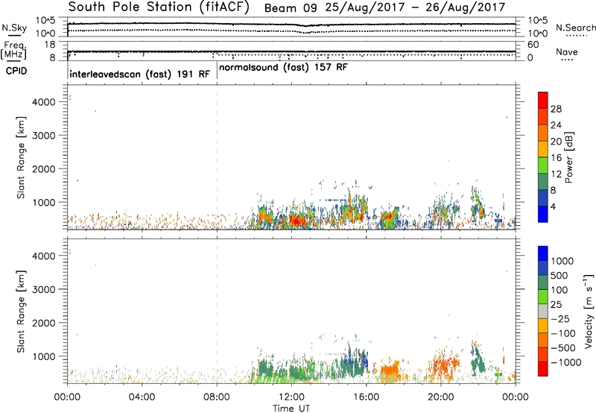Click the date range 25/Aug/2017 - 26/Aug/2017
Viewport: 596px width, 413px height.
[416, 7]
